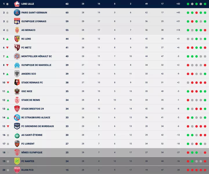Screen dimensions: 209x174
Task: Open the FC Girondins de Bordeaux name
Action: 38,126
